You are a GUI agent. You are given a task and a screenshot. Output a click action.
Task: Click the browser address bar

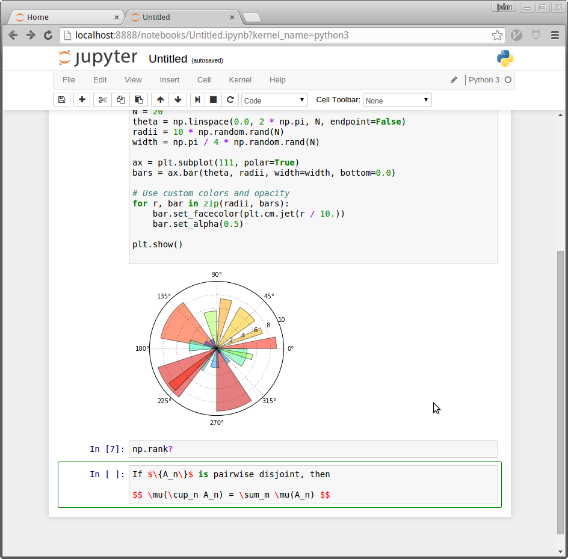coord(277,36)
